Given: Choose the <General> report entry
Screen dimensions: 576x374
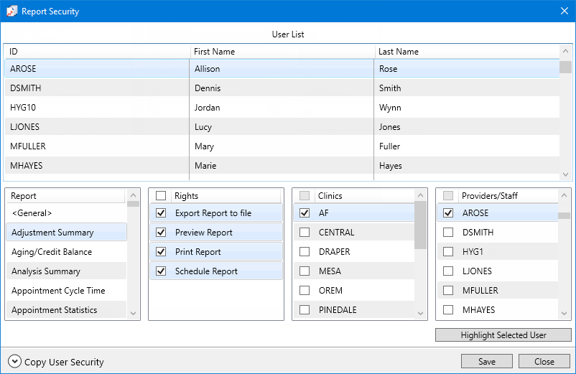Looking at the screenshot, I should (x=32, y=213).
